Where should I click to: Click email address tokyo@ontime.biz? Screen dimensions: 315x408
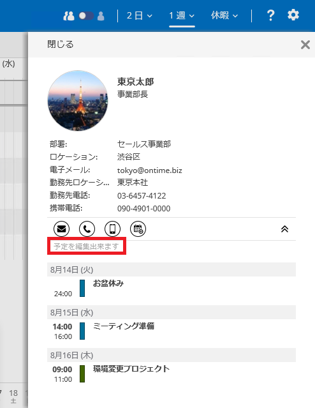pos(149,170)
